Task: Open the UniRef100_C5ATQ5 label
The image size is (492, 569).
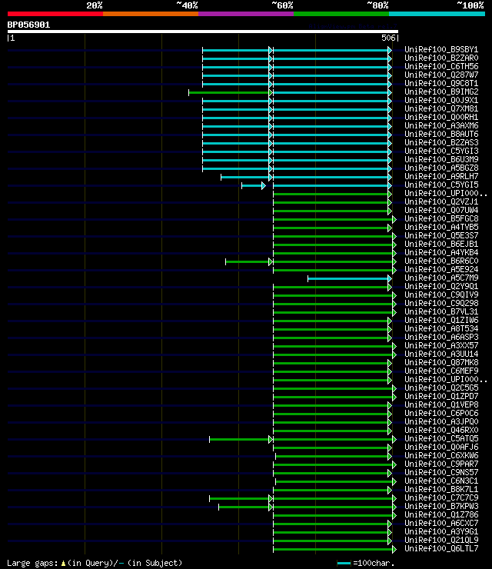Action: click(441, 439)
